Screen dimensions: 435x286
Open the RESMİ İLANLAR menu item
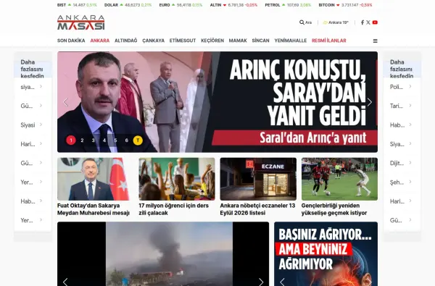coord(329,41)
